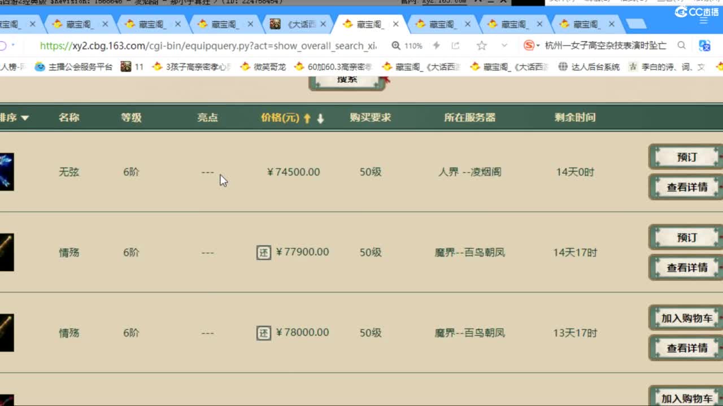
Task: Click the remaining time 13天17时
Action: pos(575,333)
